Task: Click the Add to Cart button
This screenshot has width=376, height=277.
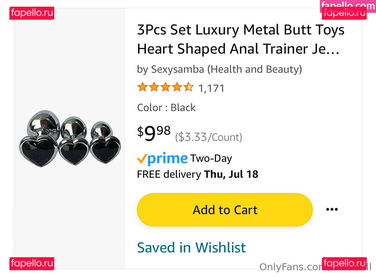Action: tap(225, 210)
